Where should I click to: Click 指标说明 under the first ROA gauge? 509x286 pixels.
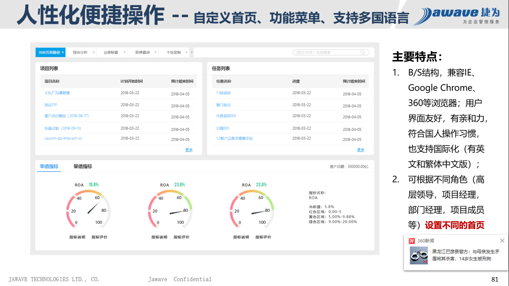[x=77, y=237]
